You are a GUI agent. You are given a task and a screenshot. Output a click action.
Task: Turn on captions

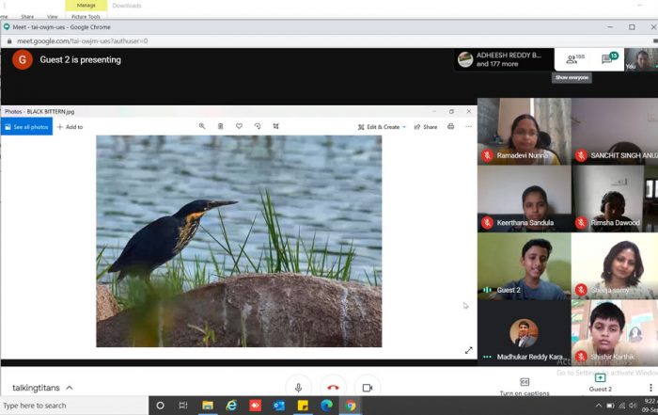[525, 387]
